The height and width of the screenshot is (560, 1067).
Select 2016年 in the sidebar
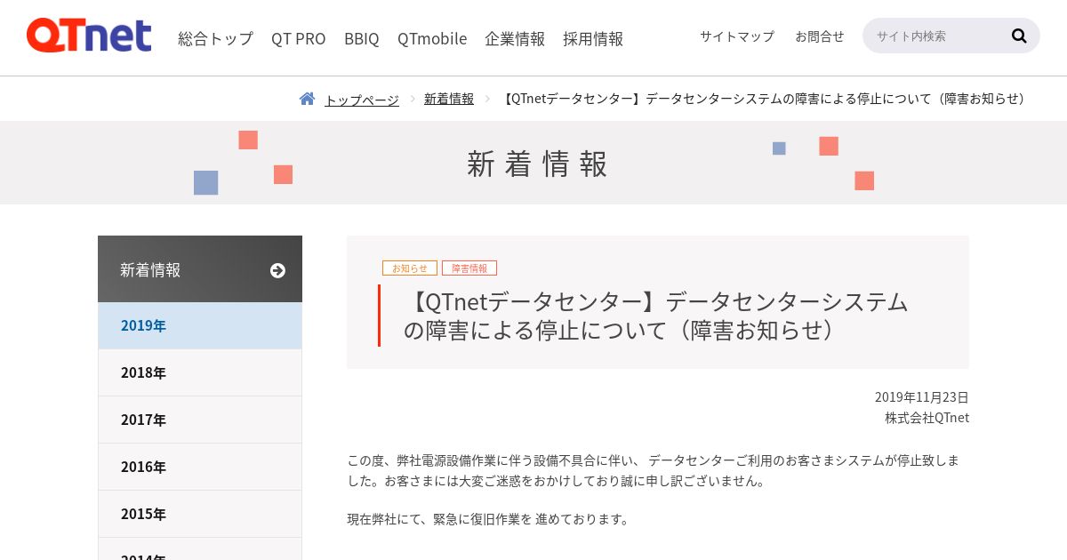coord(200,467)
